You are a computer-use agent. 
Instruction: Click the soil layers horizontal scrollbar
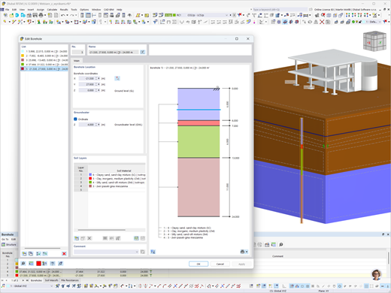click(102, 230)
